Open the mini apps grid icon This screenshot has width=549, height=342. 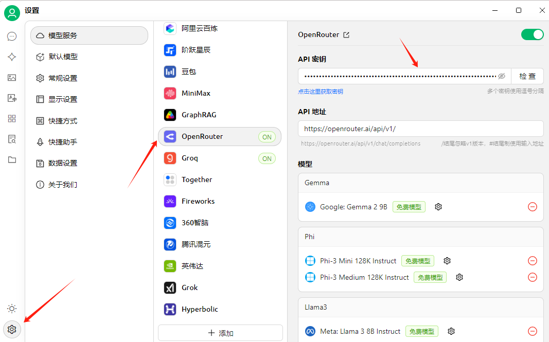pyautogui.click(x=12, y=119)
